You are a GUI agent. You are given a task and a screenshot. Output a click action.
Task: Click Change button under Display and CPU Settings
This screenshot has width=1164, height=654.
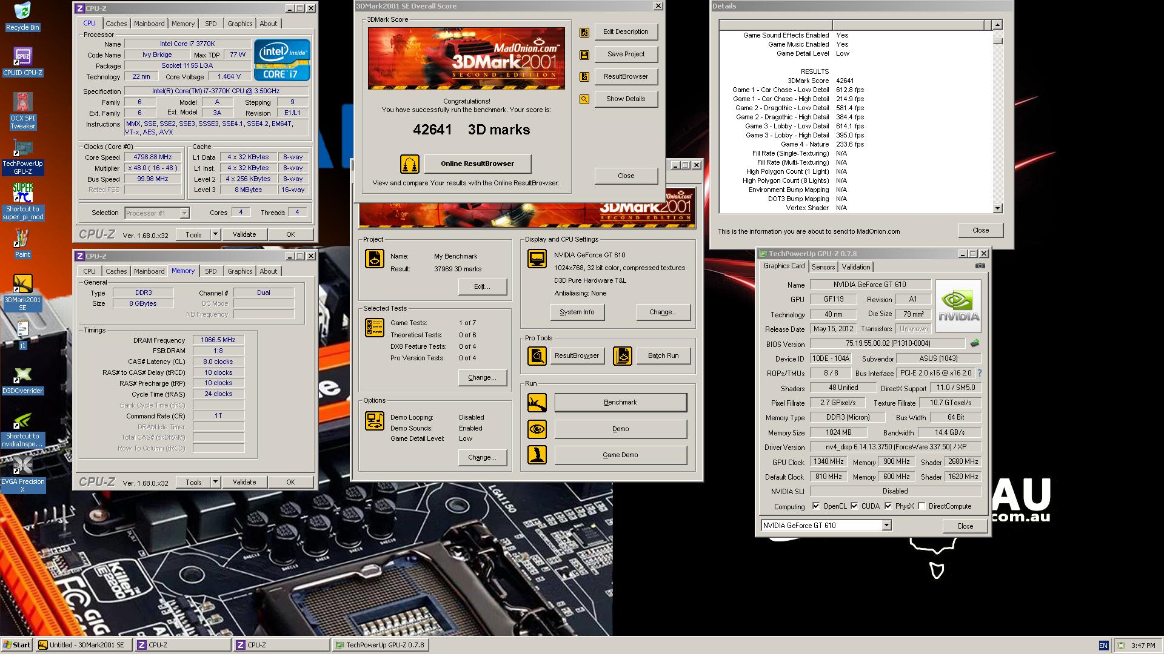tap(663, 312)
